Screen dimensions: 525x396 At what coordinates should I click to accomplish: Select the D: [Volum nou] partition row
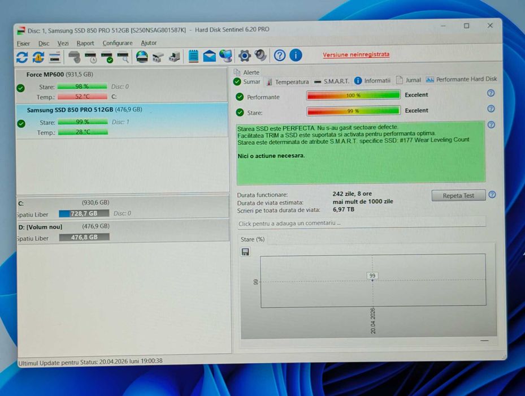[123, 231]
